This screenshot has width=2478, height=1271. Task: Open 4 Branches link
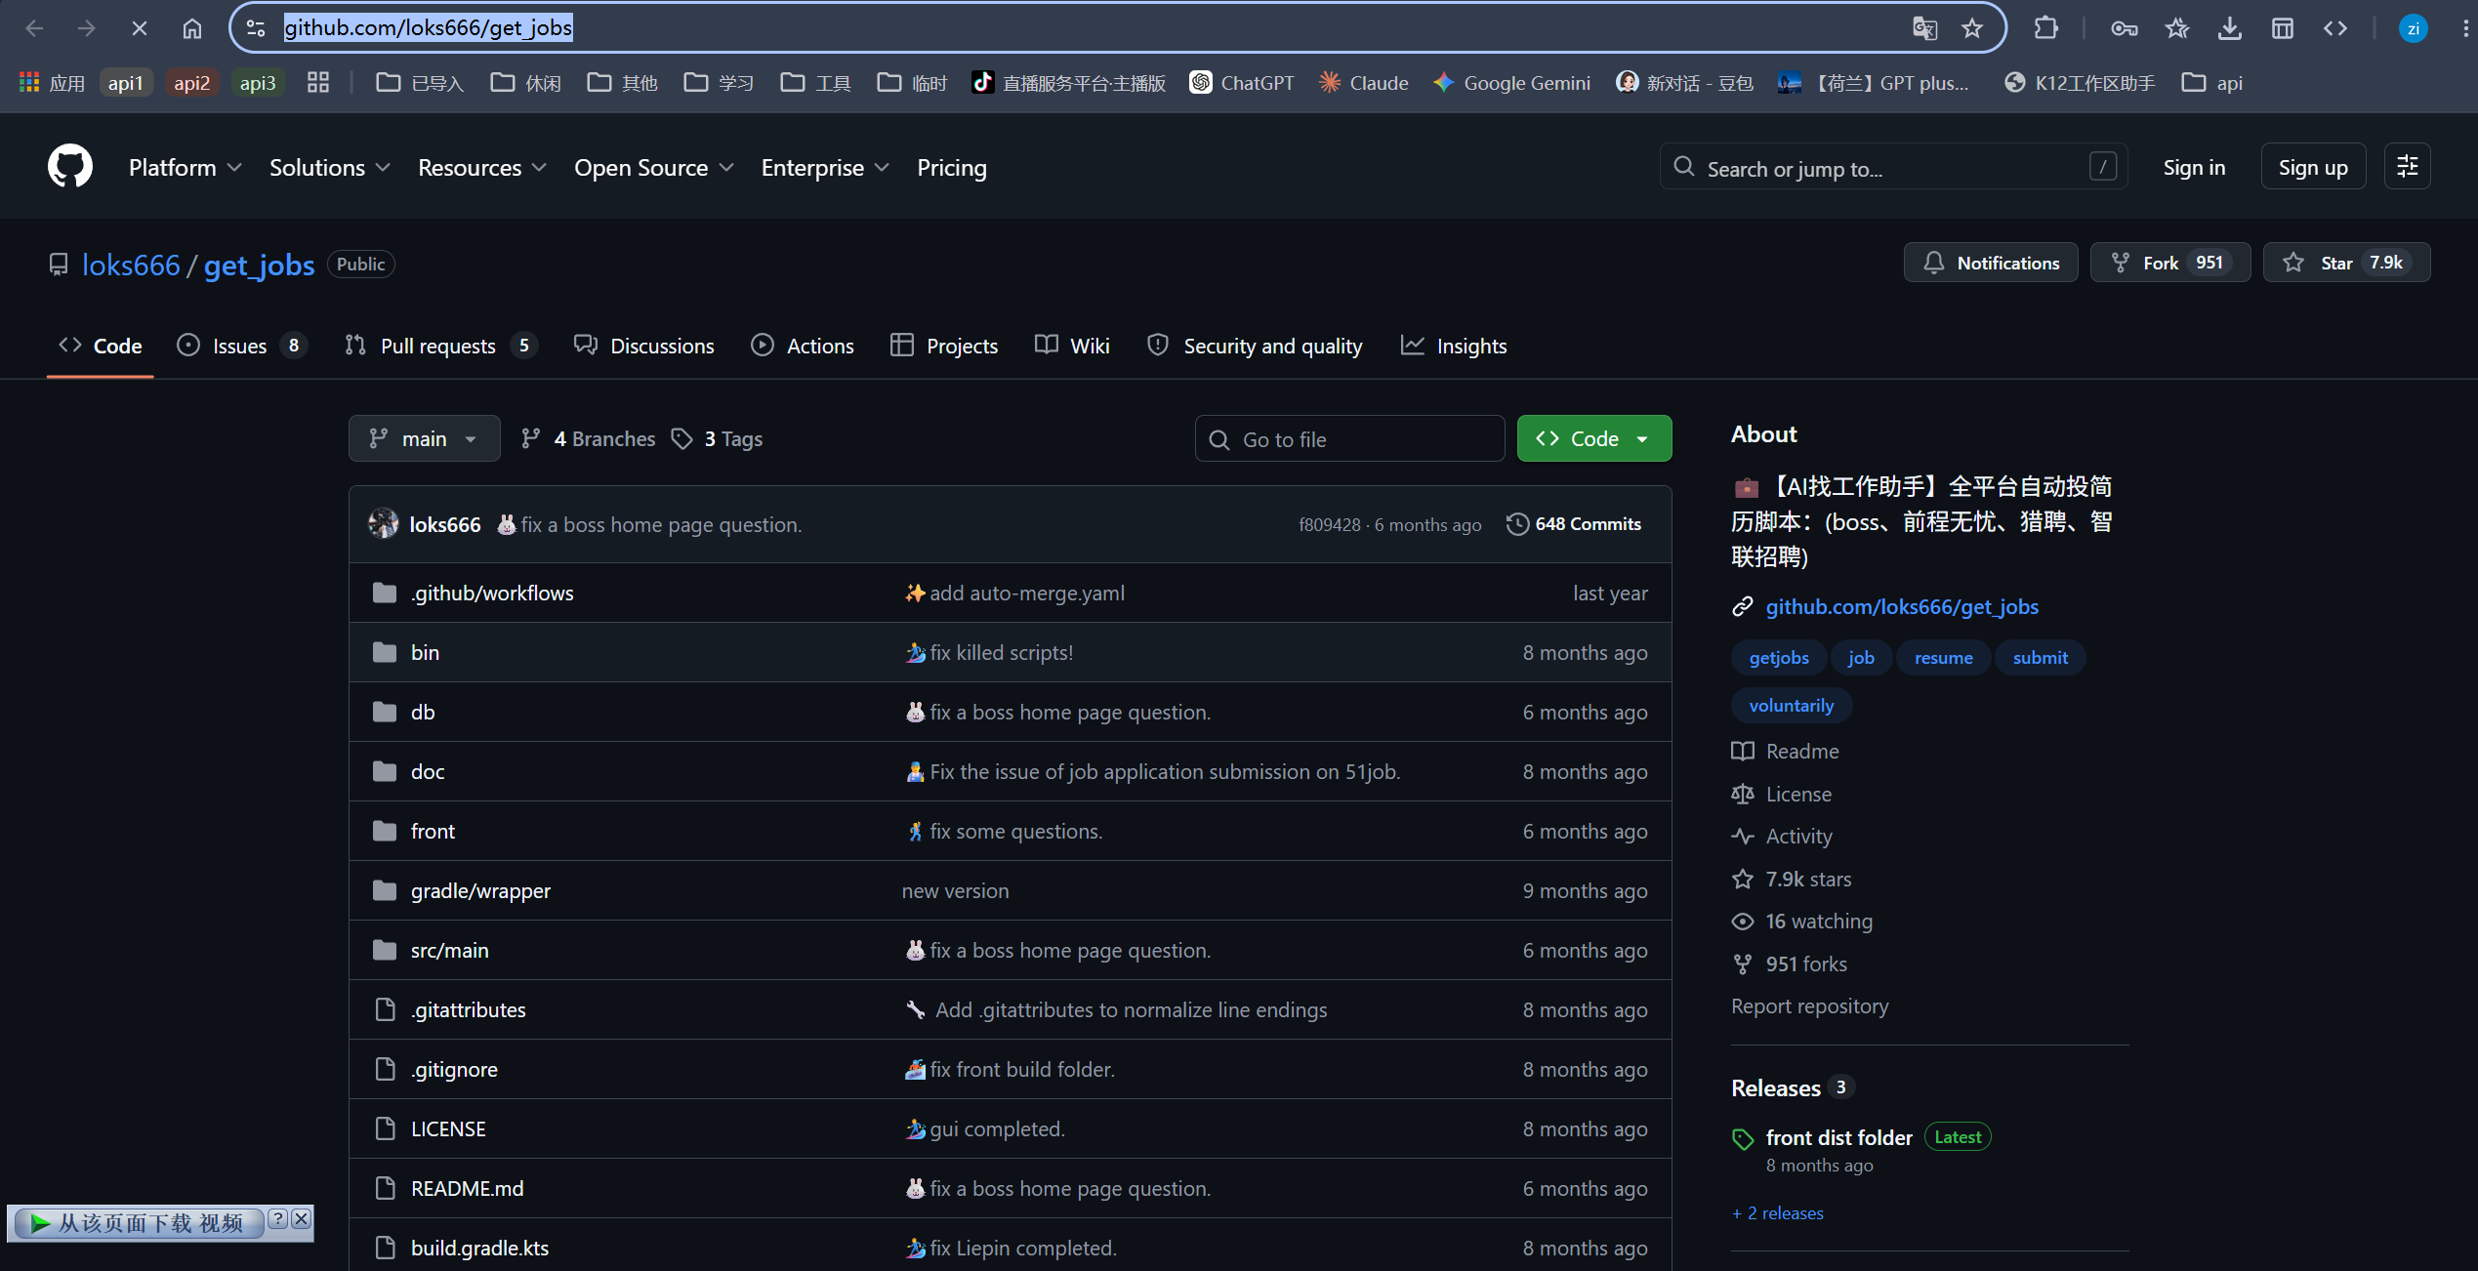point(588,439)
